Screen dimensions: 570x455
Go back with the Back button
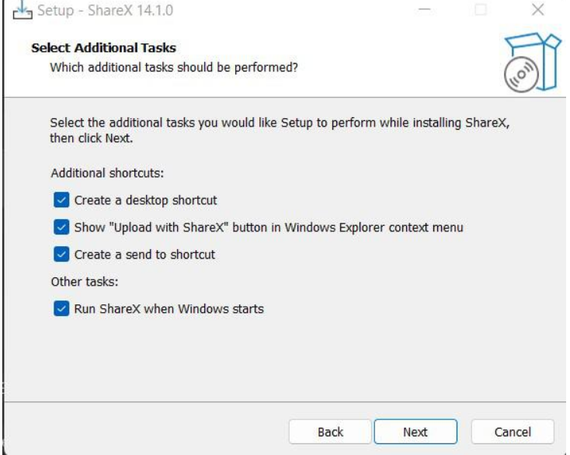pos(330,432)
